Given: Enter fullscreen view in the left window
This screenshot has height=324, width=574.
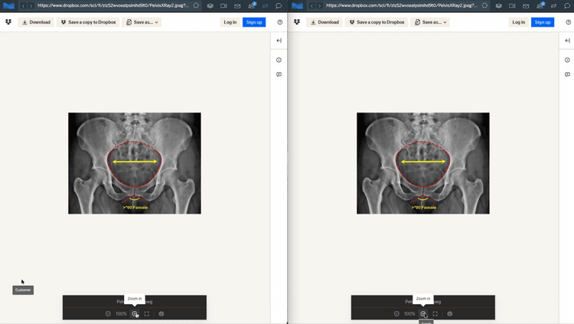Looking at the screenshot, I should pyautogui.click(x=147, y=314).
